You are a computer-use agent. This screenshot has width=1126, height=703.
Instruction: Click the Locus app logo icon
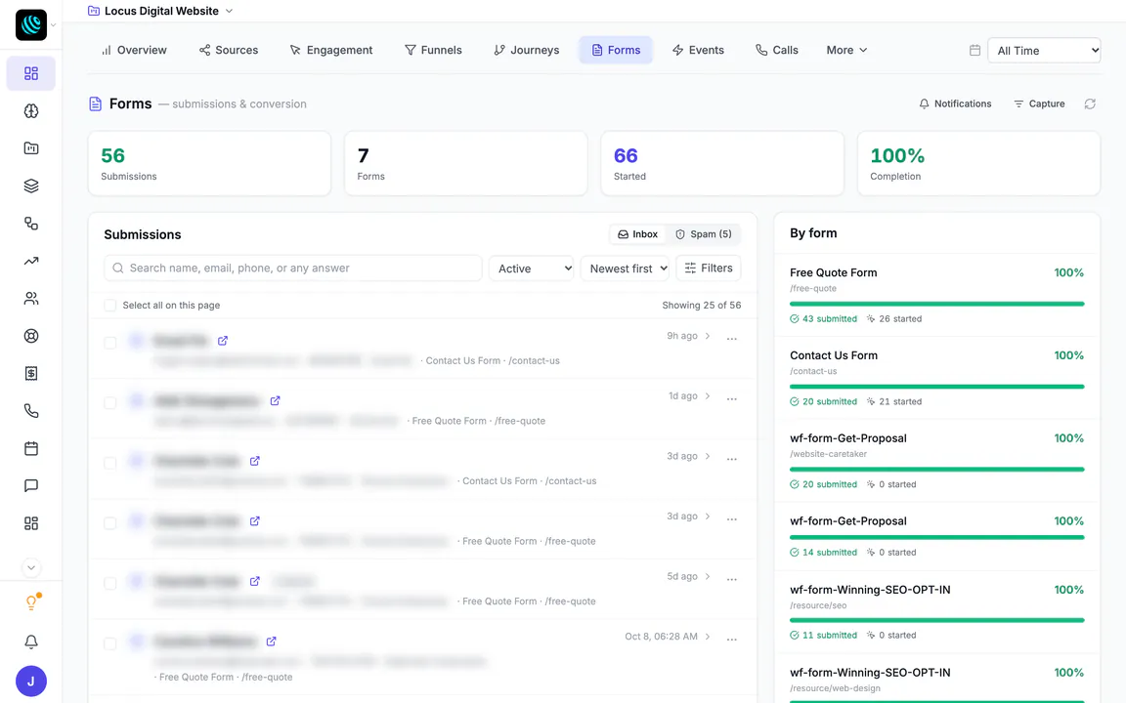(x=31, y=25)
